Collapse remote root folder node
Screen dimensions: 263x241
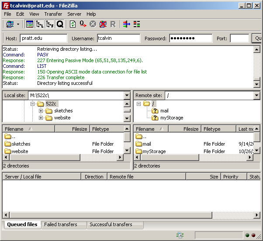click(x=138, y=104)
